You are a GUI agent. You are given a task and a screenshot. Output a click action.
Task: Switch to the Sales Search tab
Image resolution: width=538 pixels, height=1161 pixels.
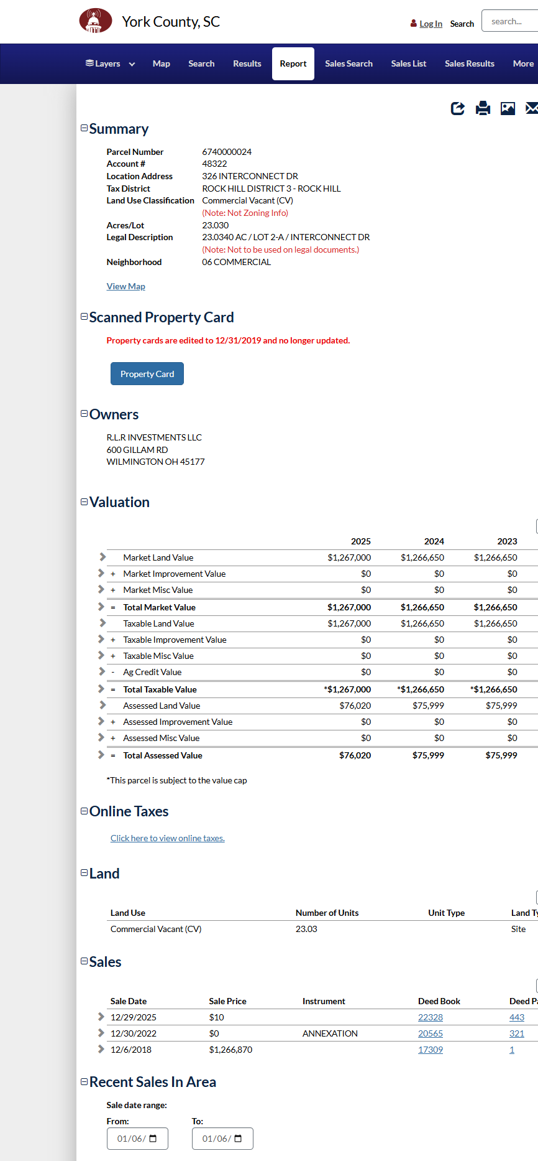pos(349,63)
